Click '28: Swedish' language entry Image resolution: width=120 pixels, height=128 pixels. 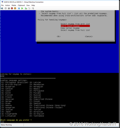click(x=35, y=103)
